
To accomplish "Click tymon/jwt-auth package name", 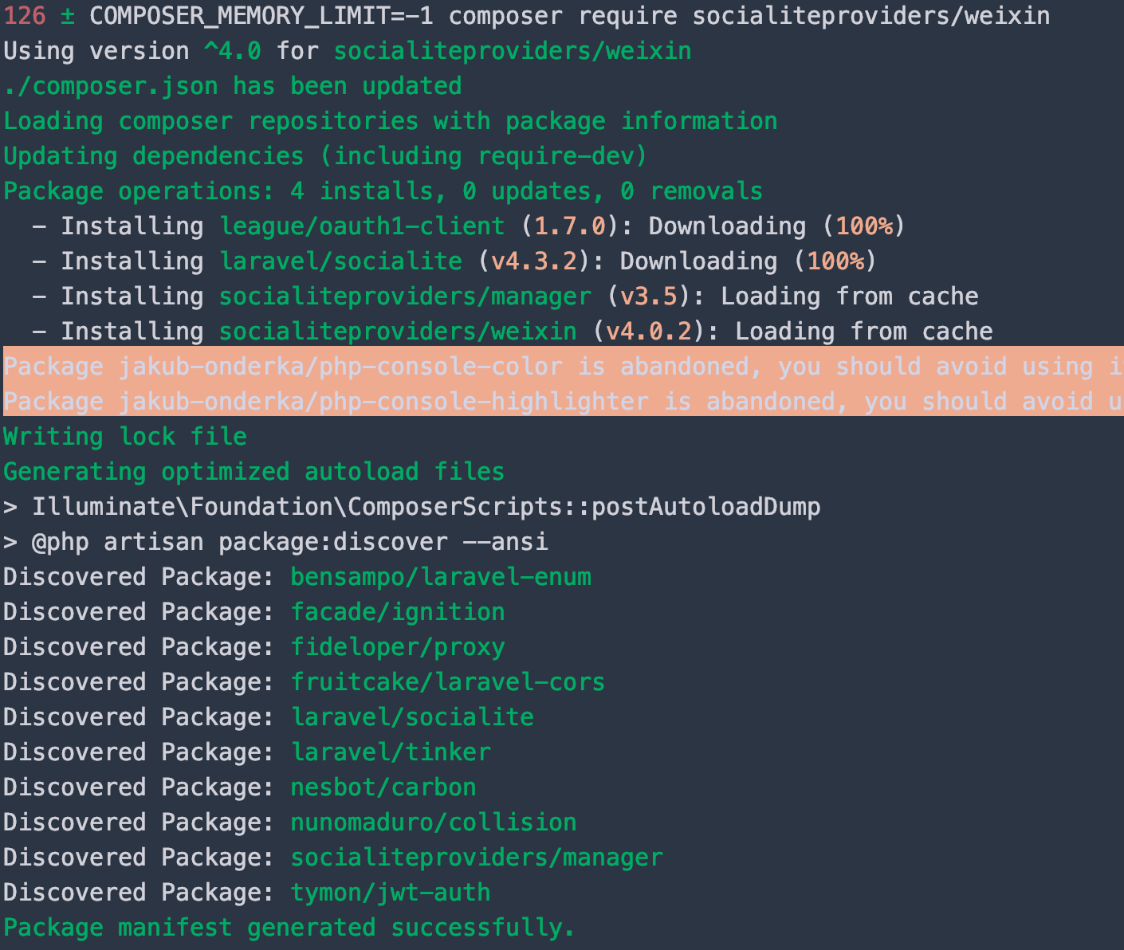I will (391, 893).
